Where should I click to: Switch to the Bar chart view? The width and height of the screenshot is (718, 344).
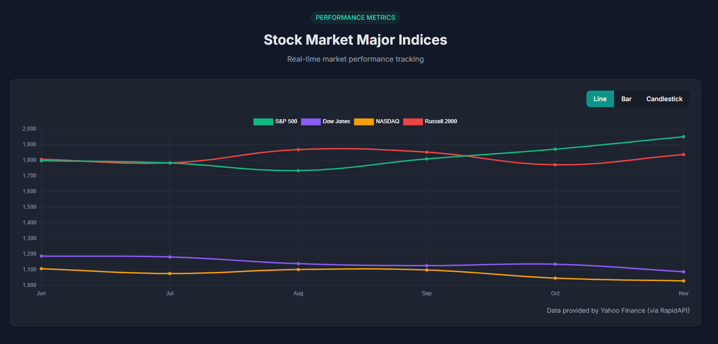626,99
